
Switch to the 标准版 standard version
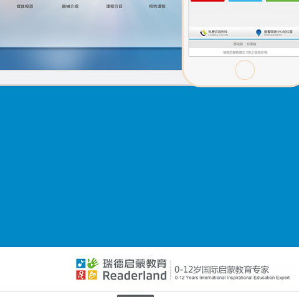[x=252, y=44]
